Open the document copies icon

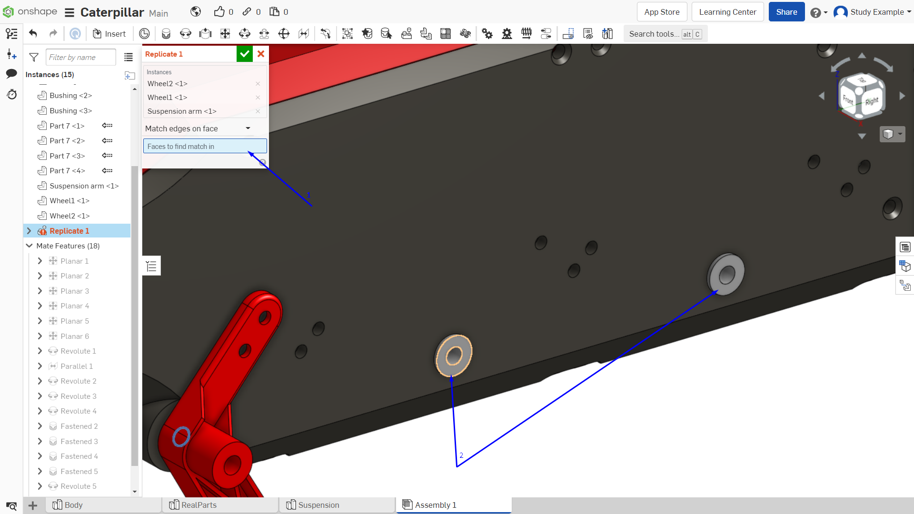[274, 12]
